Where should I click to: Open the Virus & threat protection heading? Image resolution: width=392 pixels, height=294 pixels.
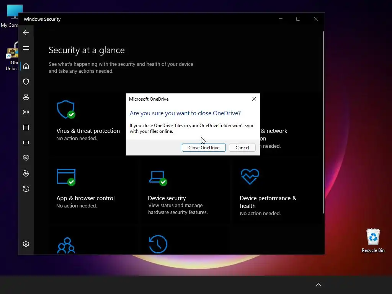tap(88, 131)
